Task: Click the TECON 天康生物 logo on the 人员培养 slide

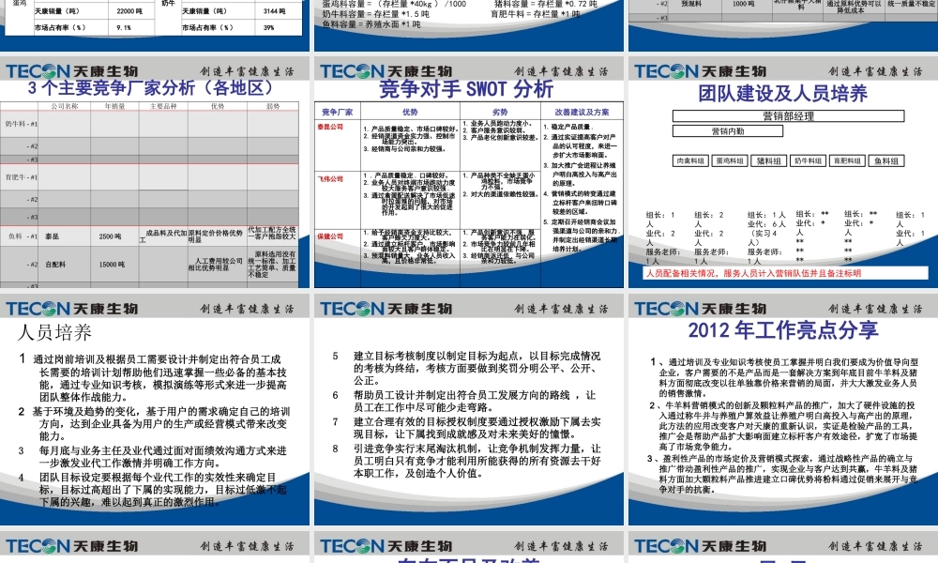Action: (x=72, y=309)
